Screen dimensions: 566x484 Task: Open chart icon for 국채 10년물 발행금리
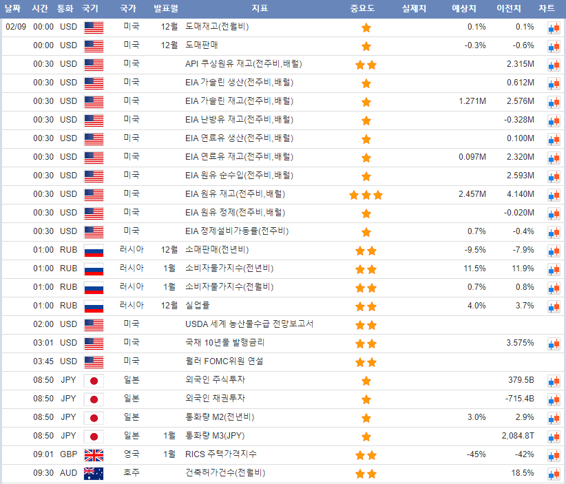(554, 344)
